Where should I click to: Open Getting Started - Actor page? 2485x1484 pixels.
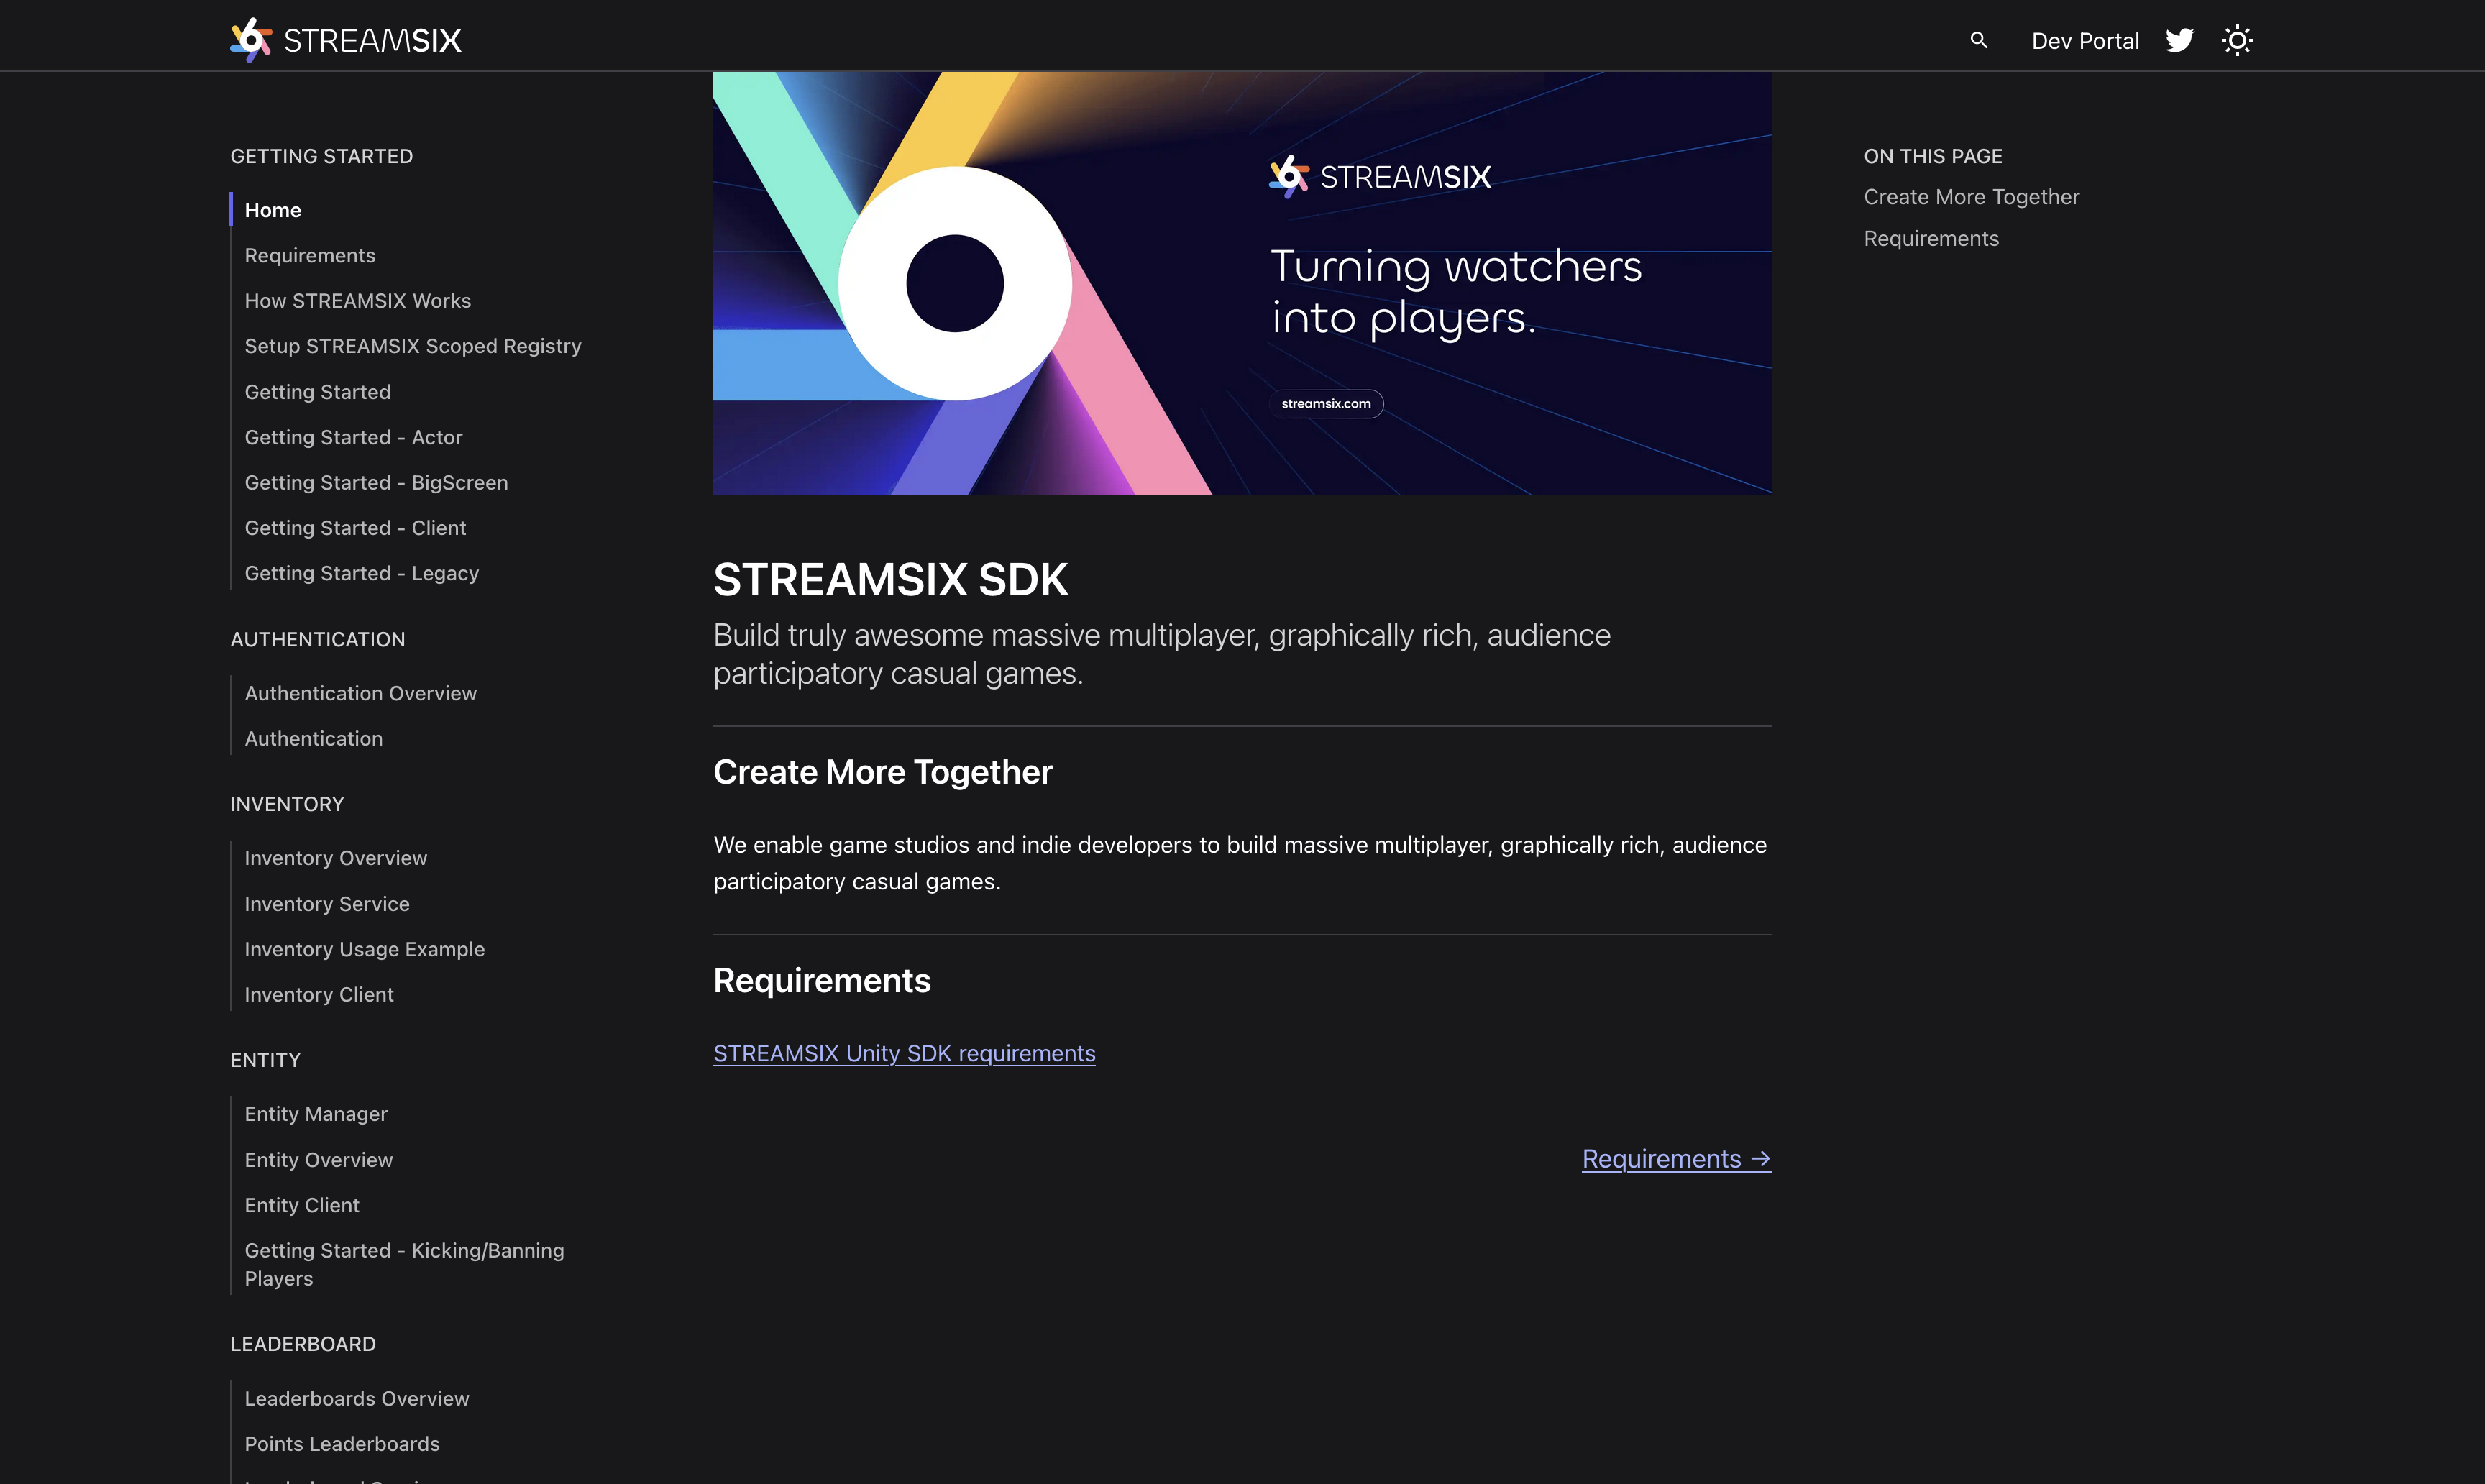coord(354,437)
